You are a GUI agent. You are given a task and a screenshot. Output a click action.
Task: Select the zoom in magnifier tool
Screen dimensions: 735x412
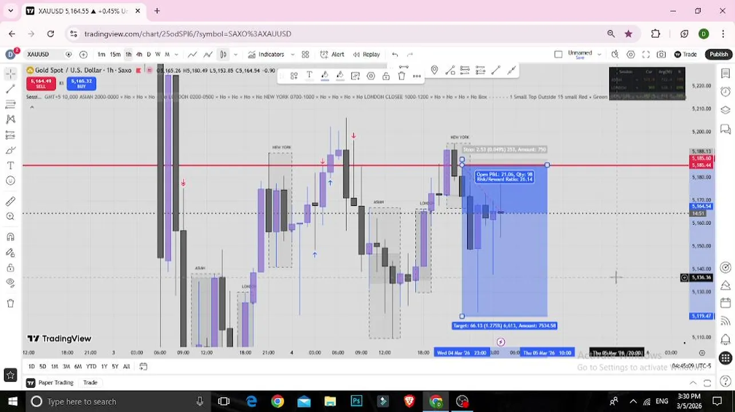point(10,216)
